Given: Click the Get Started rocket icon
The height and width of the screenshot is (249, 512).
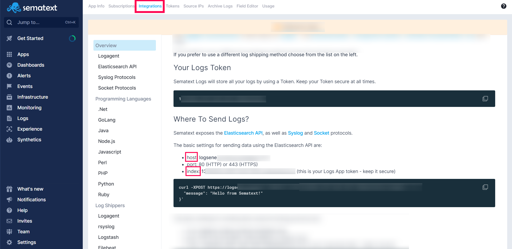Looking at the screenshot, I should click(9, 38).
